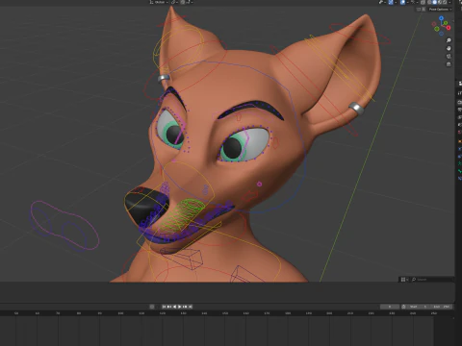Toggle X-ray display mode

click(423, 2)
